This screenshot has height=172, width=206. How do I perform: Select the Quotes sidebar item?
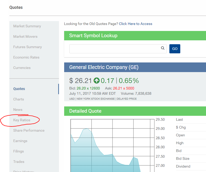(x=19, y=89)
